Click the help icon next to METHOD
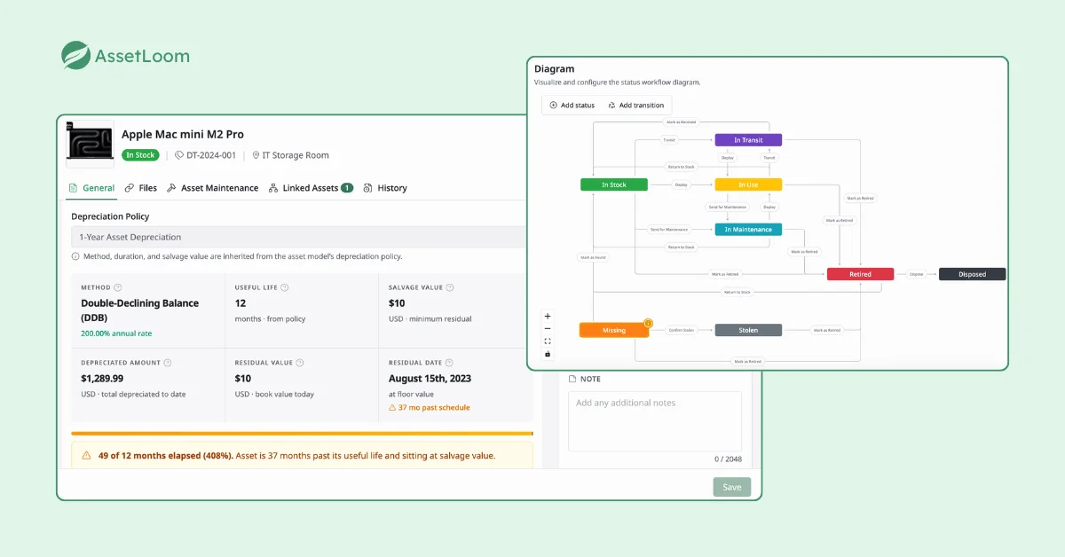 (118, 287)
